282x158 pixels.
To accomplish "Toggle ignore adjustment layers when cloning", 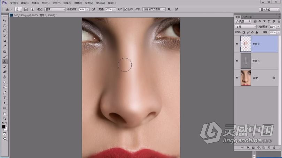I will tap(169, 9).
